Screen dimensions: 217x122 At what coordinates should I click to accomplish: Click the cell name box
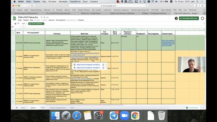pos(16,27)
